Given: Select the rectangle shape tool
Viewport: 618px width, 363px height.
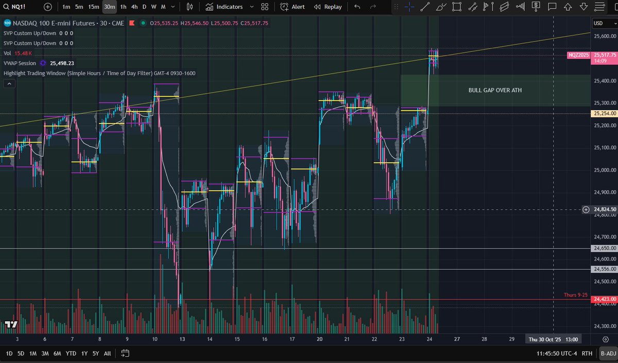Looking at the screenshot, I should [x=456, y=7].
